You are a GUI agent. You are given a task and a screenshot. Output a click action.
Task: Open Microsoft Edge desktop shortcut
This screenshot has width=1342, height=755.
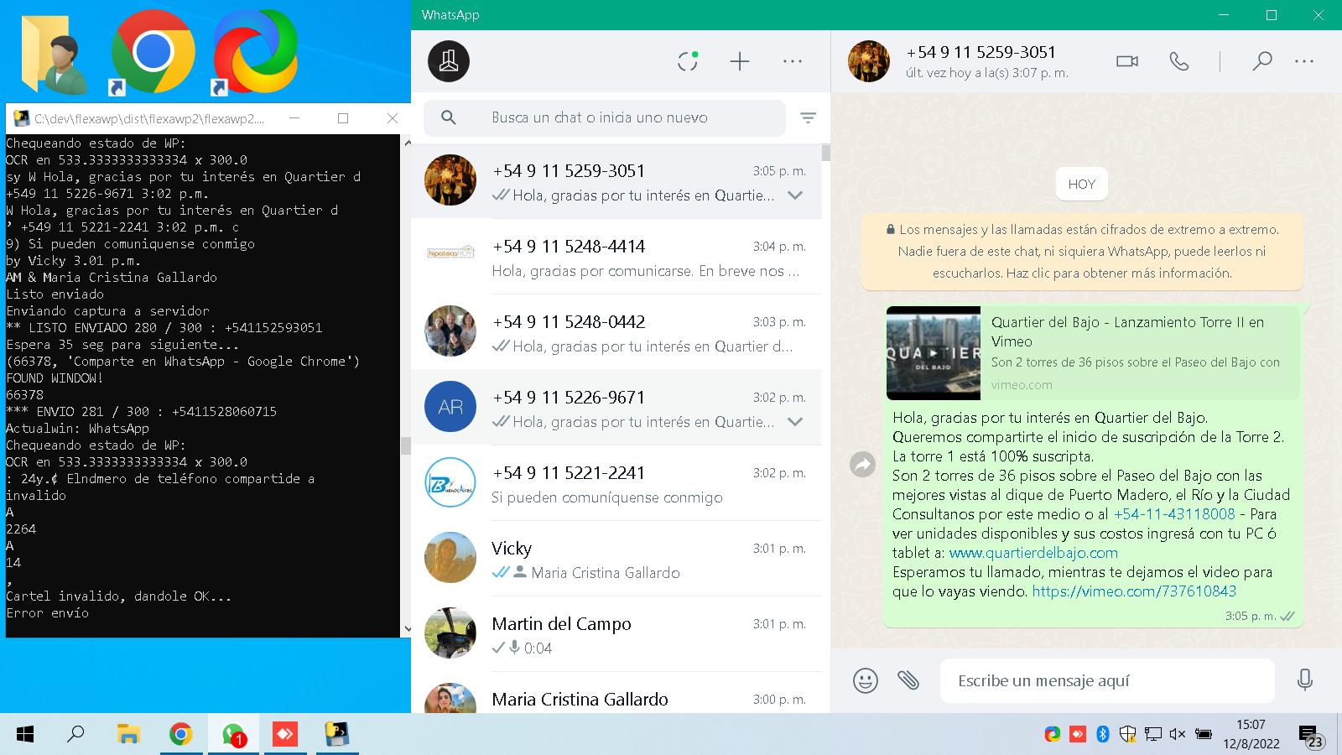[x=255, y=53]
